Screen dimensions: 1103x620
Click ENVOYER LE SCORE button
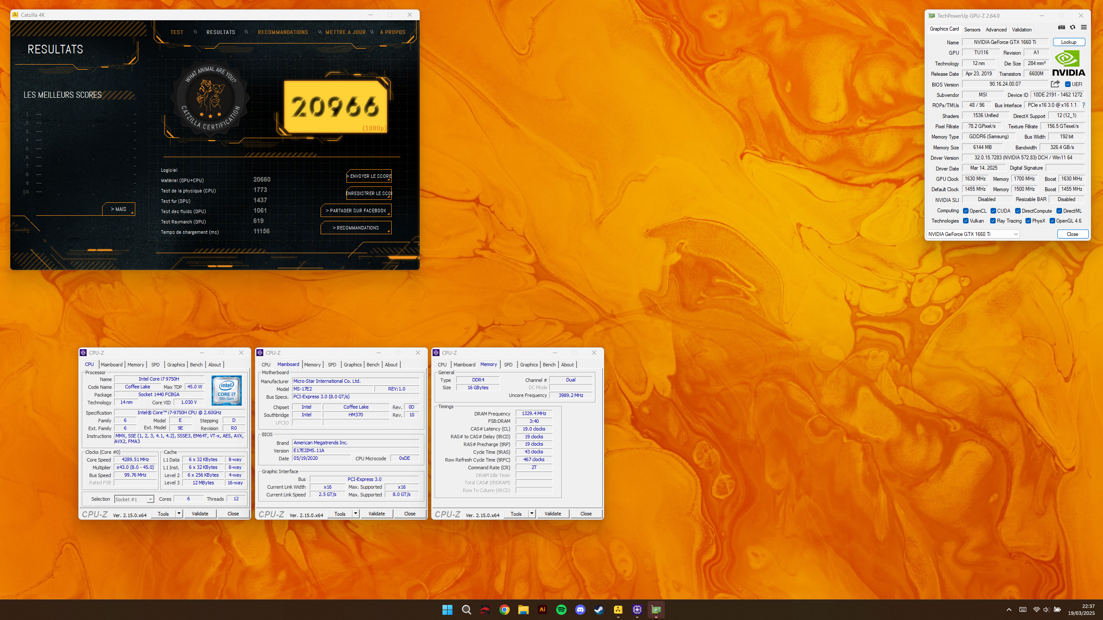point(369,176)
